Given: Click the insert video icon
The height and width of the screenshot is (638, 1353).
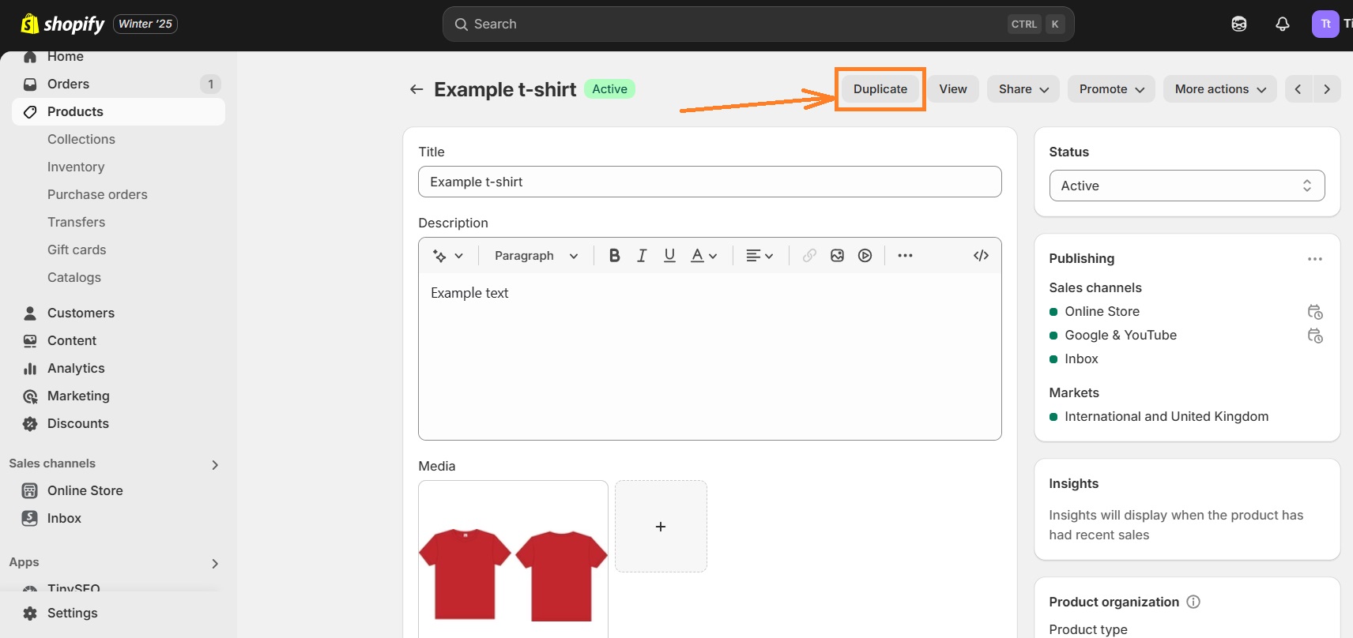Looking at the screenshot, I should [865, 256].
